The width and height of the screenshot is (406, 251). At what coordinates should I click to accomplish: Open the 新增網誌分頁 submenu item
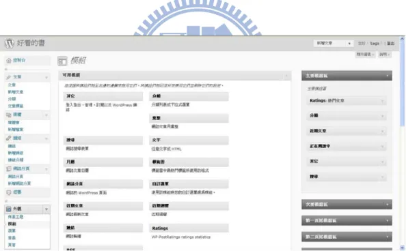coord(19,183)
